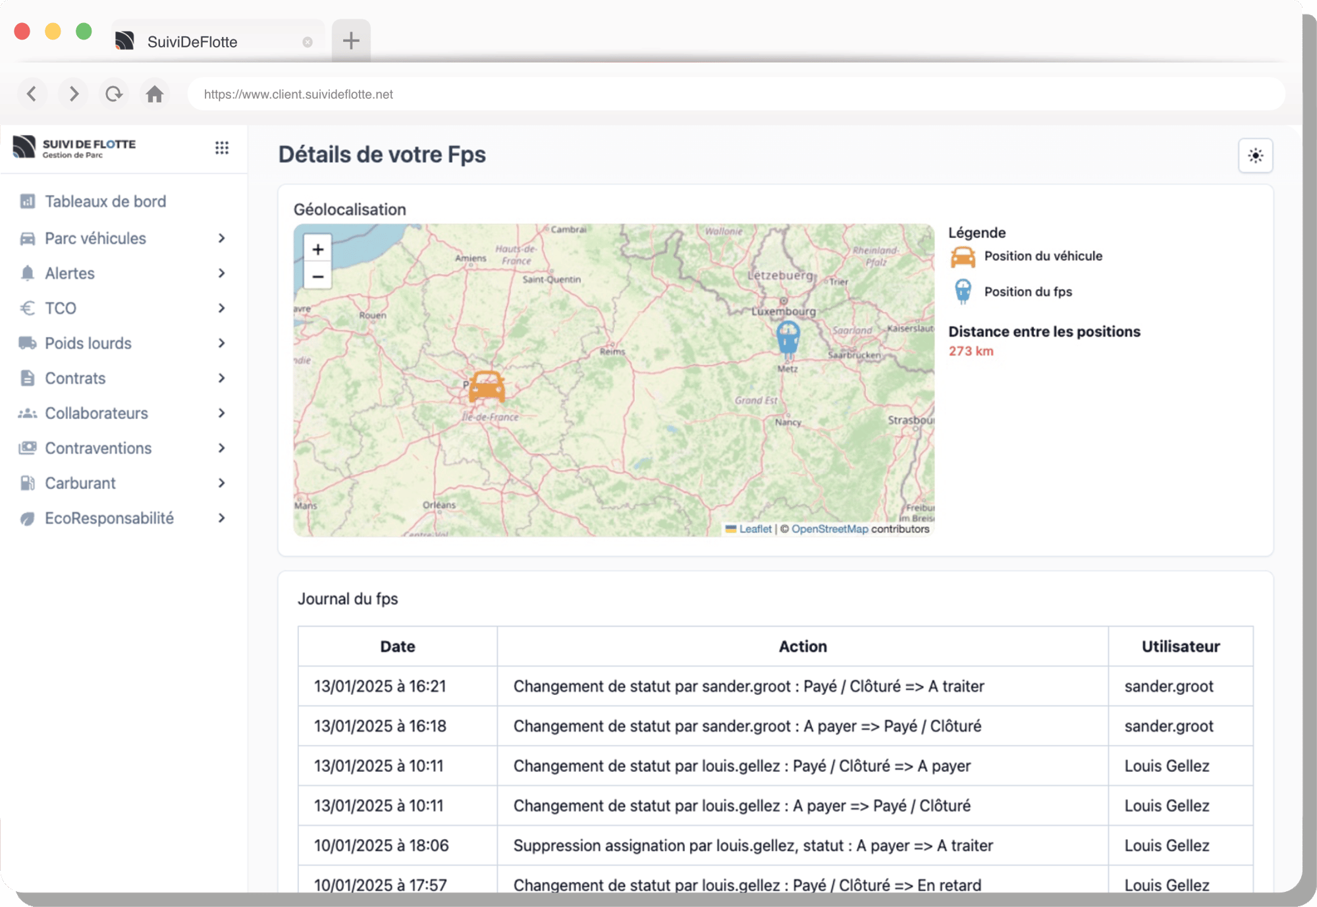The image size is (1317, 907).
Task: Expand the Collaborateurs chevron
Action: coord(222,413)
